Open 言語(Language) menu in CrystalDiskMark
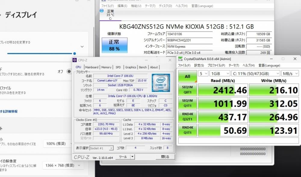Screen dimensions: 301x177 coord(269,65)
